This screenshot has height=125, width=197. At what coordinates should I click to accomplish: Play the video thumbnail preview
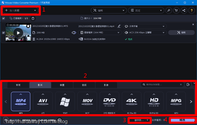coord(18,33)
